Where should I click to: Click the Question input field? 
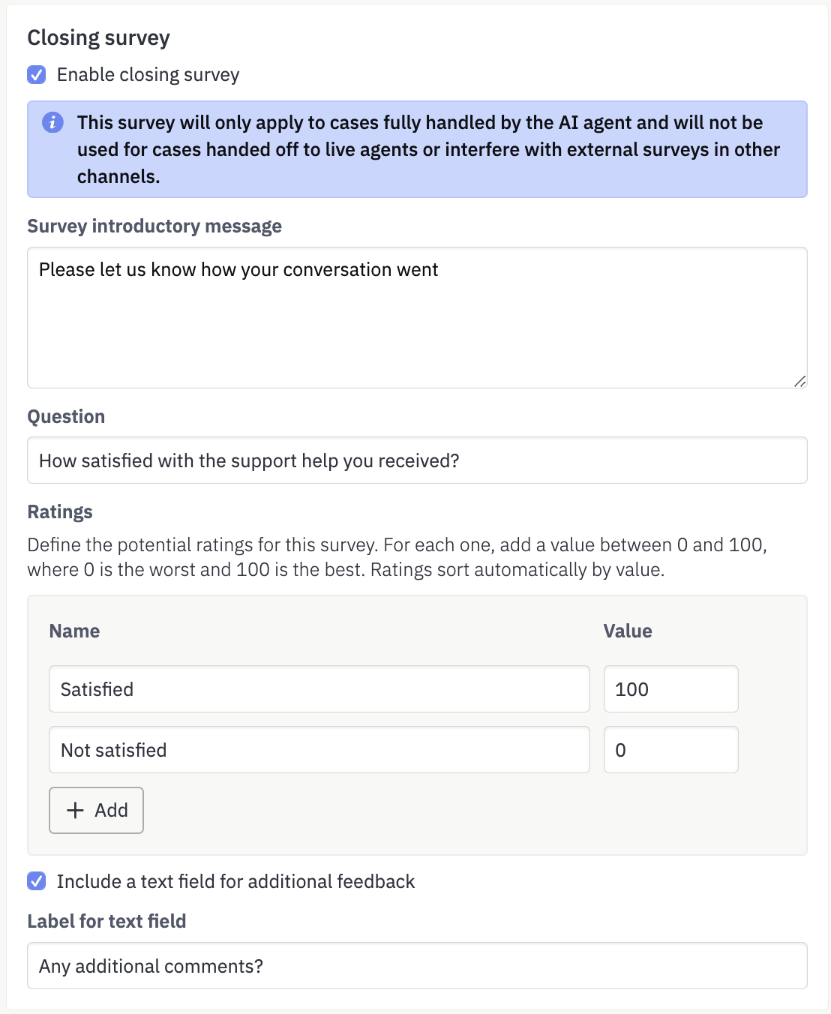point(417,460)
